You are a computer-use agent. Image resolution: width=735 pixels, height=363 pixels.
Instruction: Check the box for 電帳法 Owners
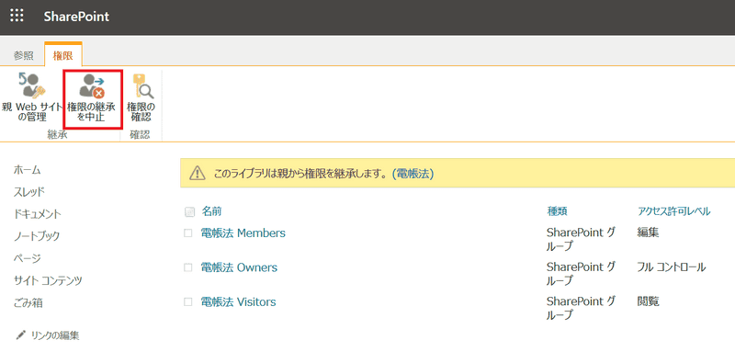(188, 267)
